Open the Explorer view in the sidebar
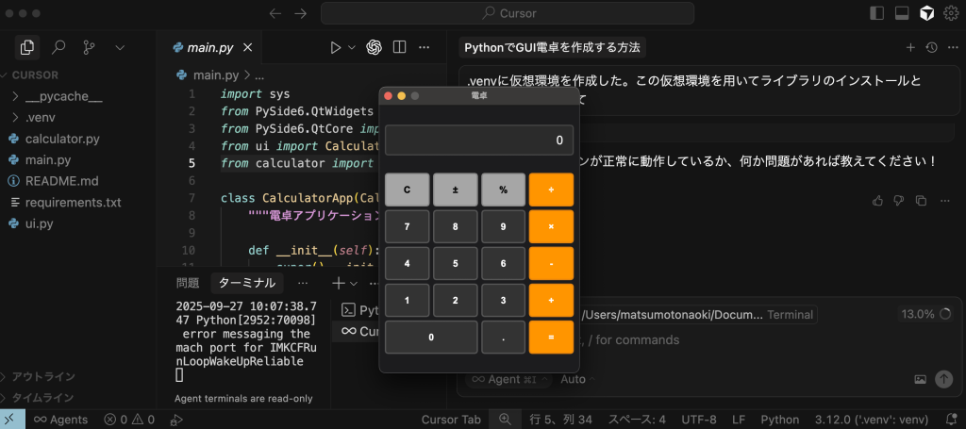 pyautogui.click(x=27, y=46)
